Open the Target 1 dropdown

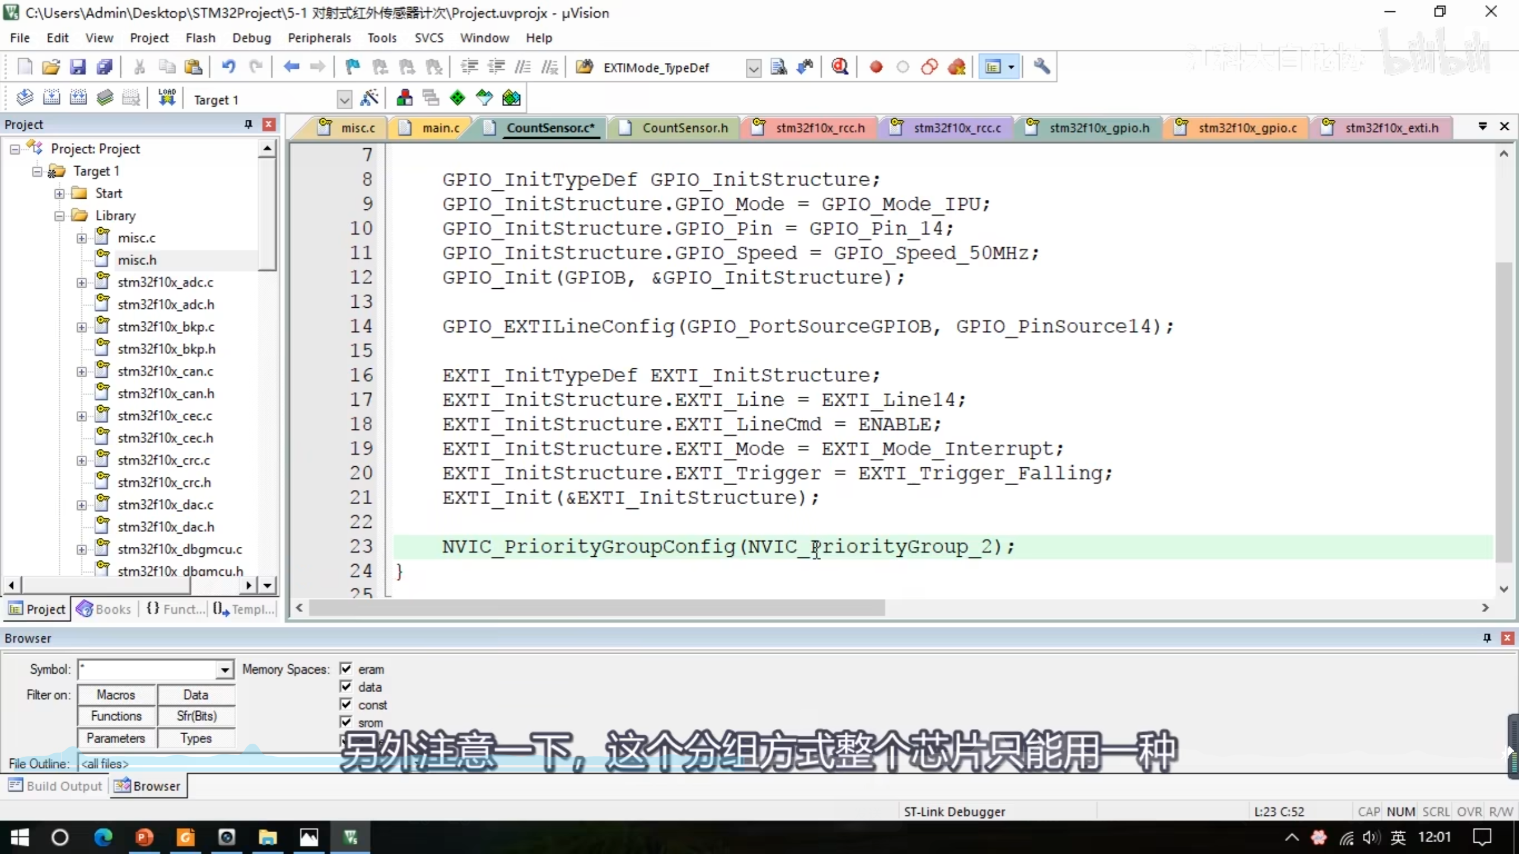(344, 100)
